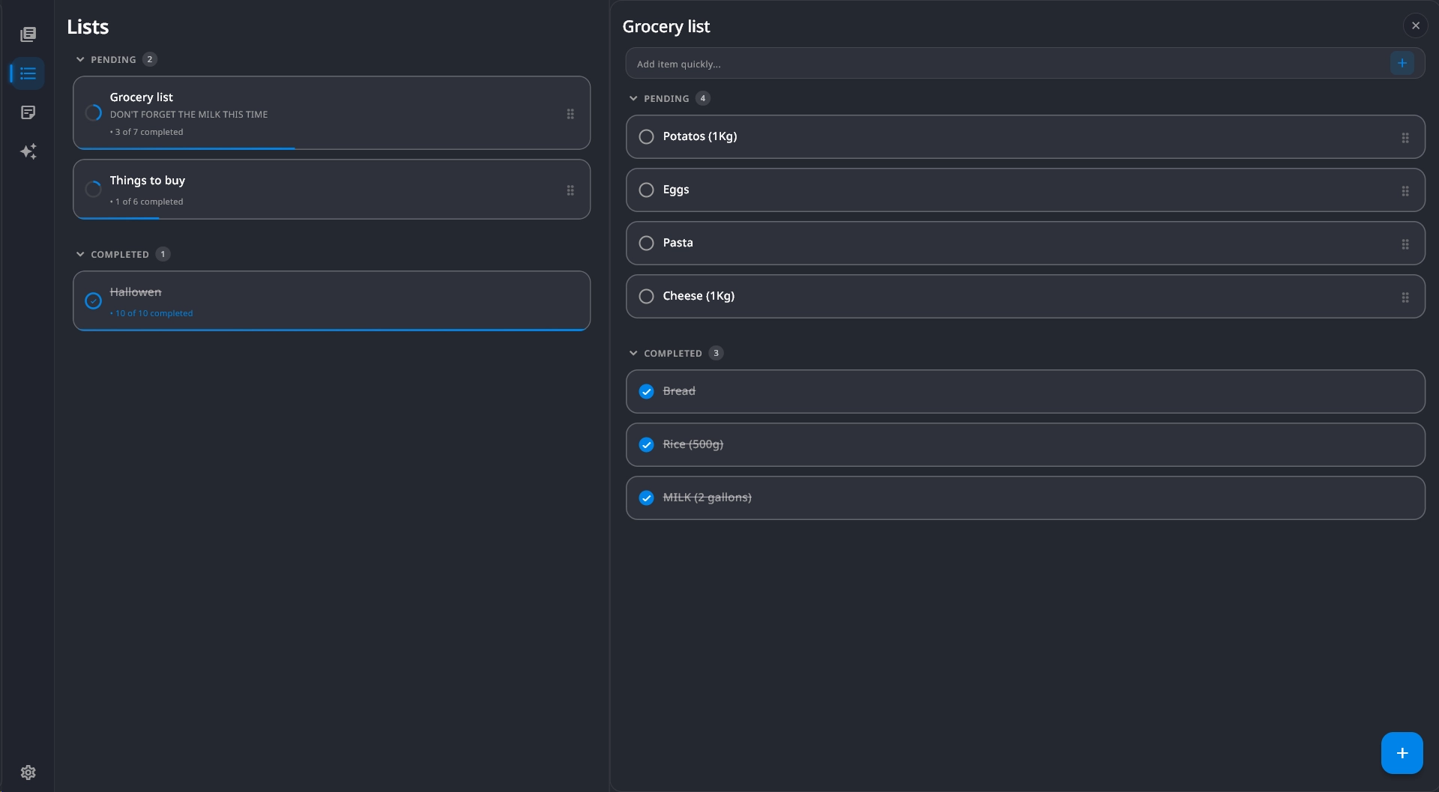Open the notes icon in sidebar
The width and height of the screenshot is (1439, 792).
tap(28, 112)
